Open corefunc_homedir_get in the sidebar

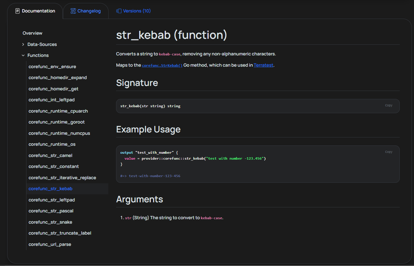click(x=53, y=89)
